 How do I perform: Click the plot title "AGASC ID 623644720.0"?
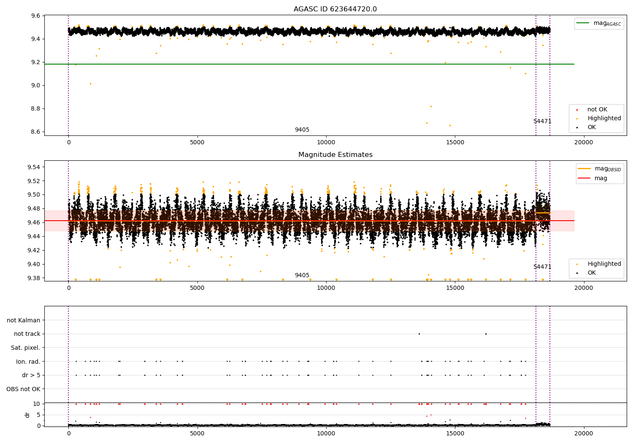tap(335, 9)
